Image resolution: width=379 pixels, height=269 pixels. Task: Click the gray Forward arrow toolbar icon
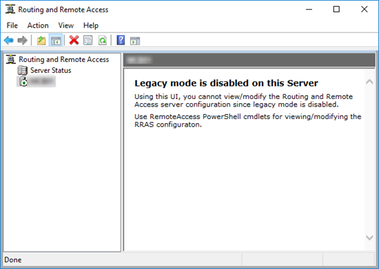pyautogui.click(x=23, y=41)
